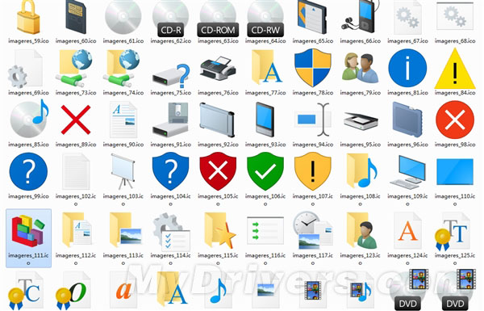Image resolution: width=484 pixels, height=311 pixels.
Task: Click the SD card icon imageres_60.ico
Action: click(76, 17)
